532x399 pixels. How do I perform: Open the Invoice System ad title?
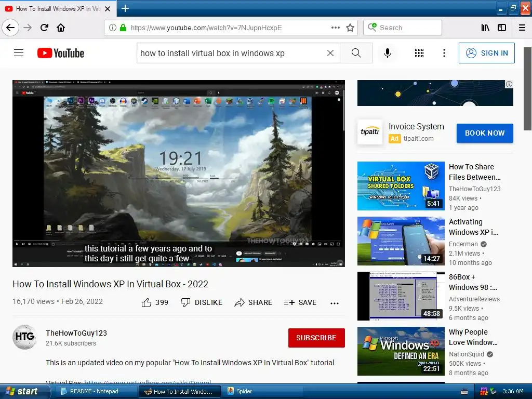[416, 127]
